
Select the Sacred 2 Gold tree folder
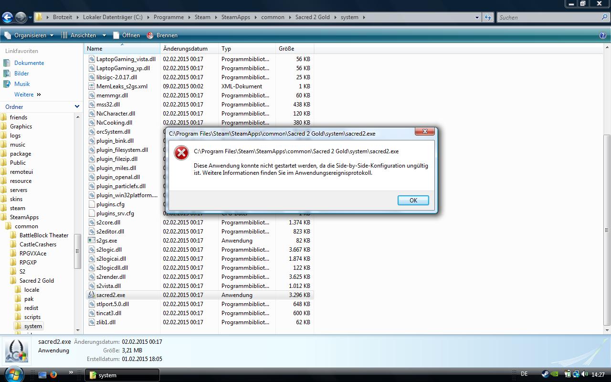pyautogui.click(x=37, y=281)
